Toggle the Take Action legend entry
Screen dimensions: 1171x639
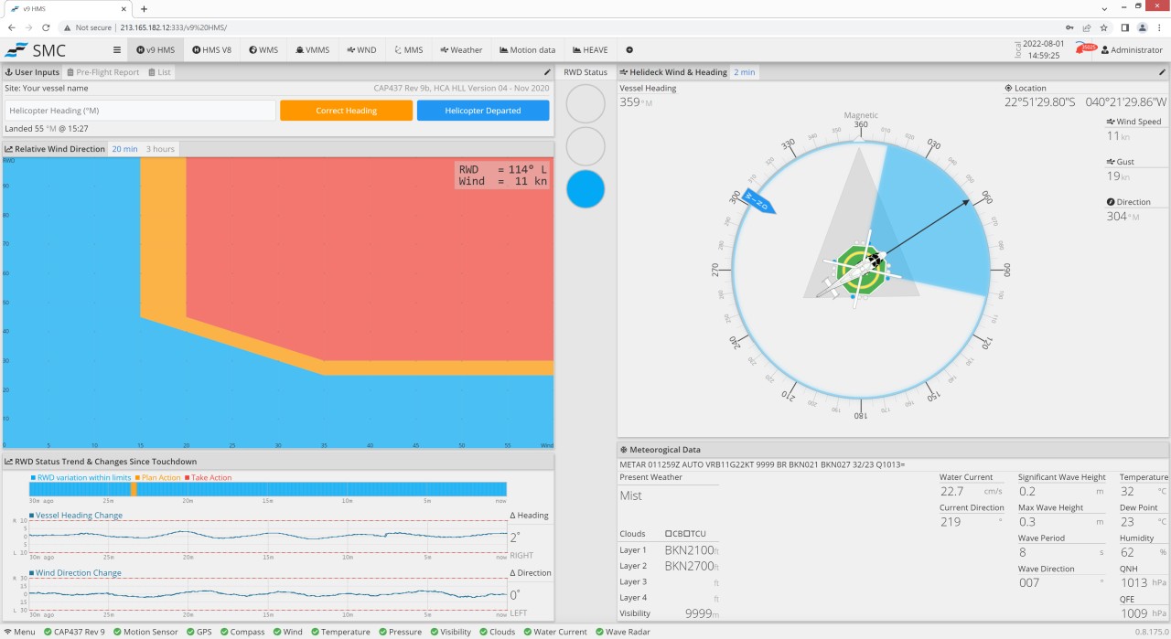(208, 477)
